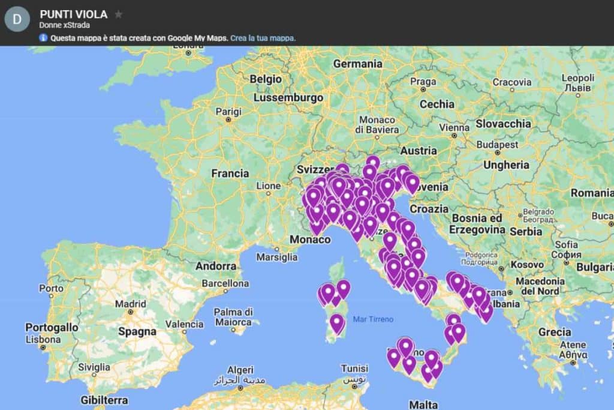Click the 'Kosovo' label
Screen dimensions: 614x410
(x=527, y=265)
